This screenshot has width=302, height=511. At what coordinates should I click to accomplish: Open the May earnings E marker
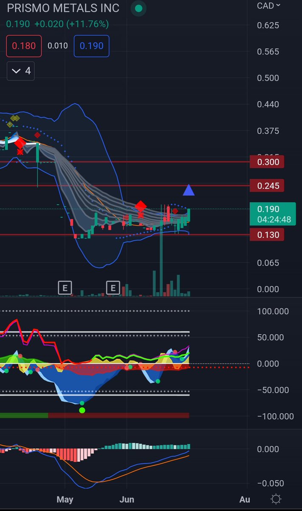pyautogui.click(x=65, y=288)
